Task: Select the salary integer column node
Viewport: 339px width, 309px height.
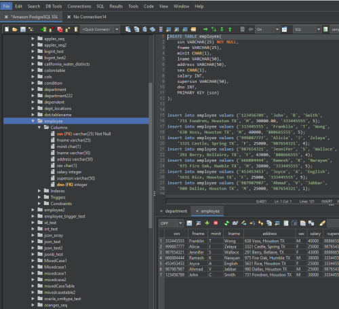Action: [69, 172]
